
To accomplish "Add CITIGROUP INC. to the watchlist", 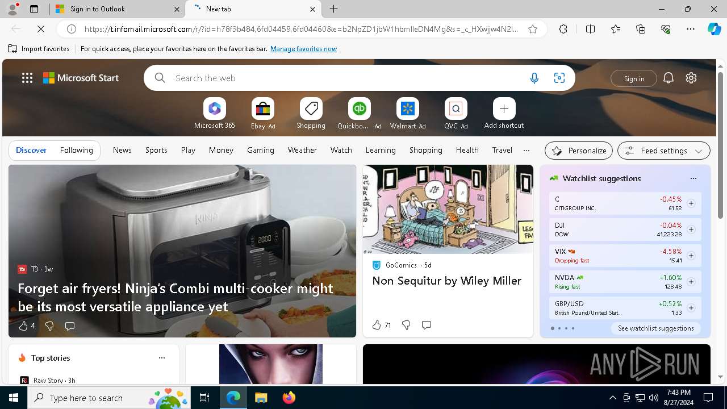I will point(691,203).
